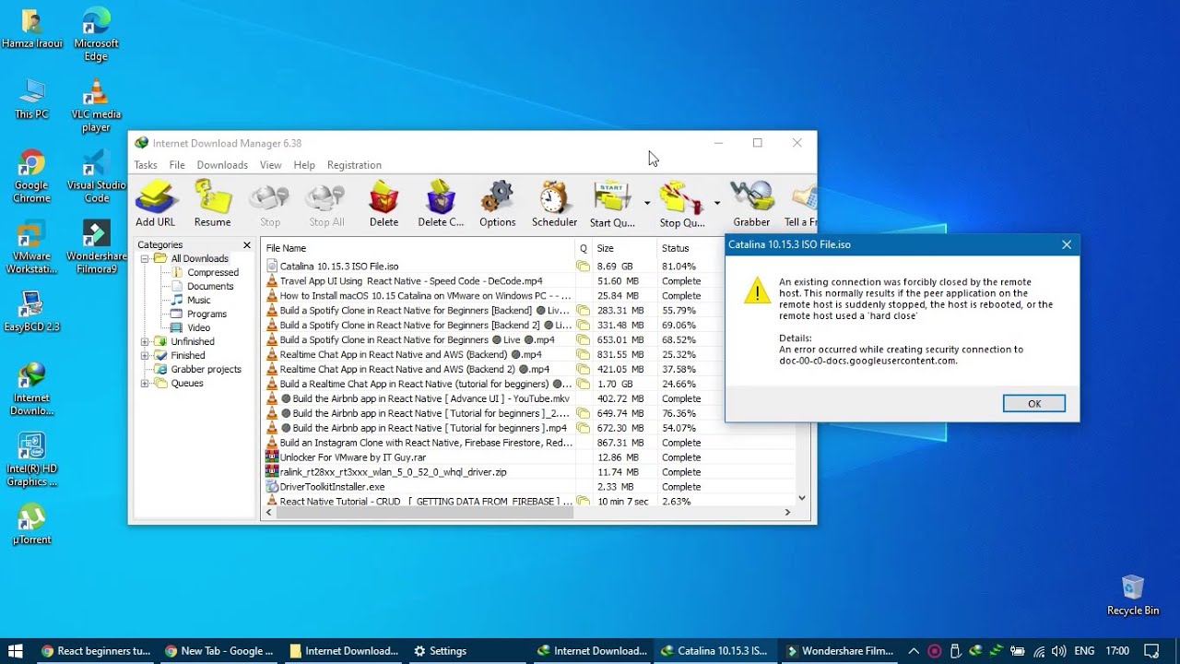Image resolution: width=1180 pixels, height=664 pixels.
Task: Close the Categories panel
Action: [x=246, y=245]
